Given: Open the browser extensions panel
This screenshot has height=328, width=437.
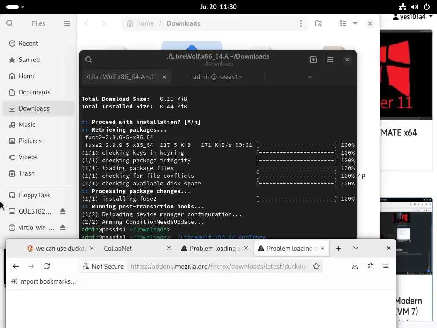Looking at the screenshot, I should coord(370,266).
